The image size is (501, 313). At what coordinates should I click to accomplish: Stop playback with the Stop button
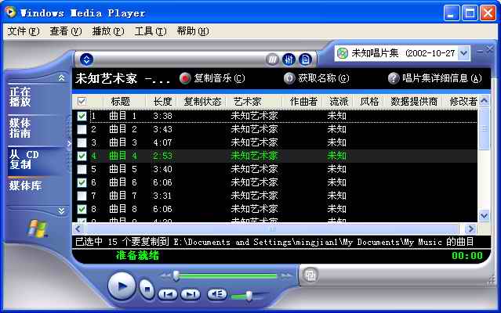[x=147, y=289]
